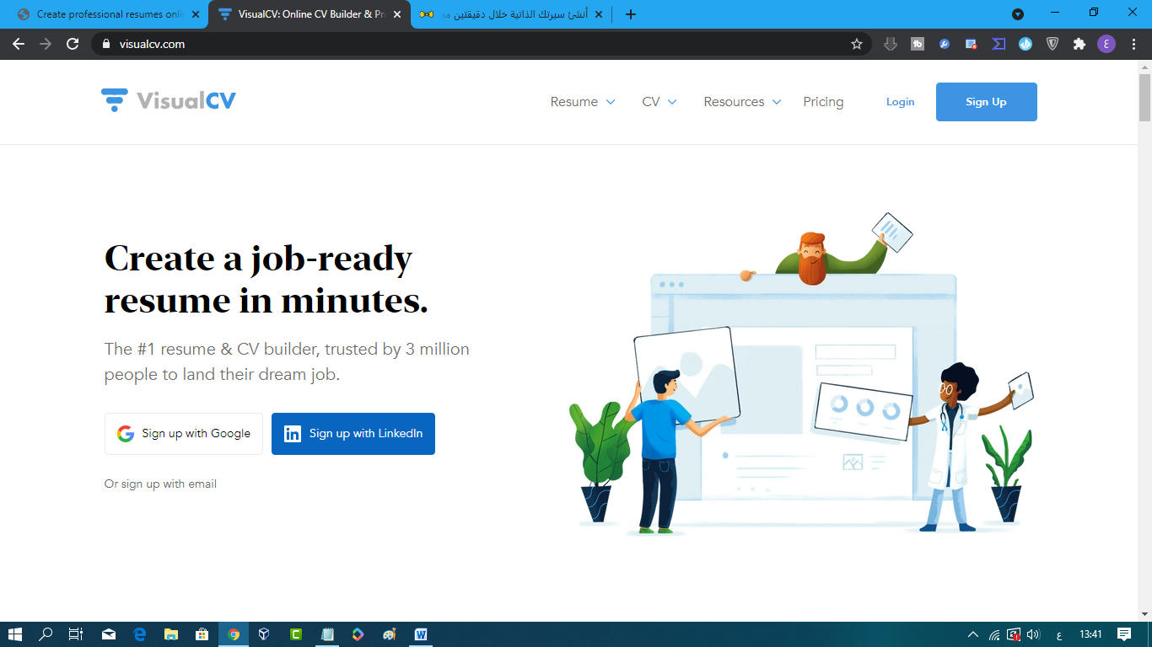This screenshot has height=647, width=1152.
Task: Open the Pricing page
Action: tap(823, 102)
